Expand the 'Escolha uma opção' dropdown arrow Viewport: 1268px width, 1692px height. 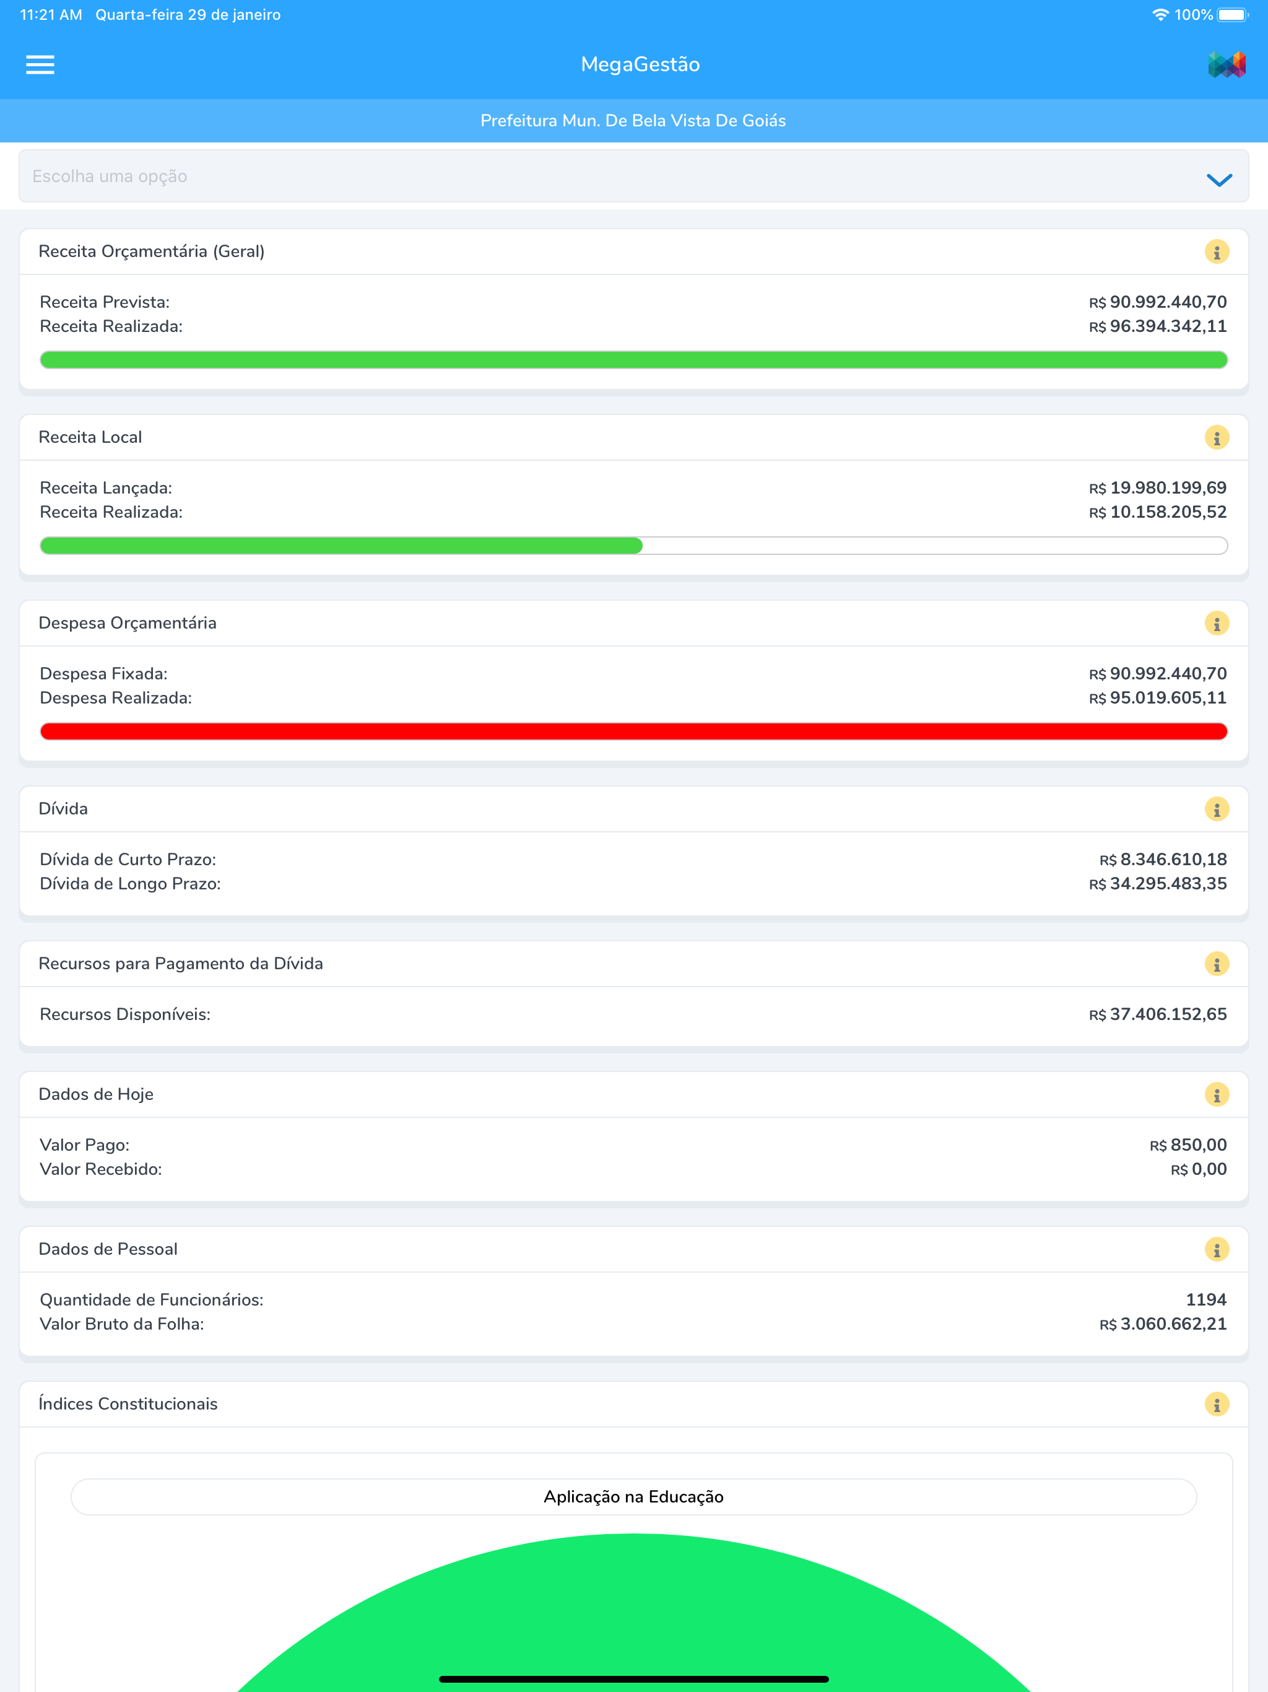tap(1219, 180)
